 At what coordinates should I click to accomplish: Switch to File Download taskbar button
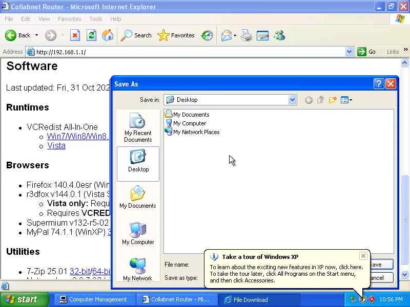pos(258,299)
